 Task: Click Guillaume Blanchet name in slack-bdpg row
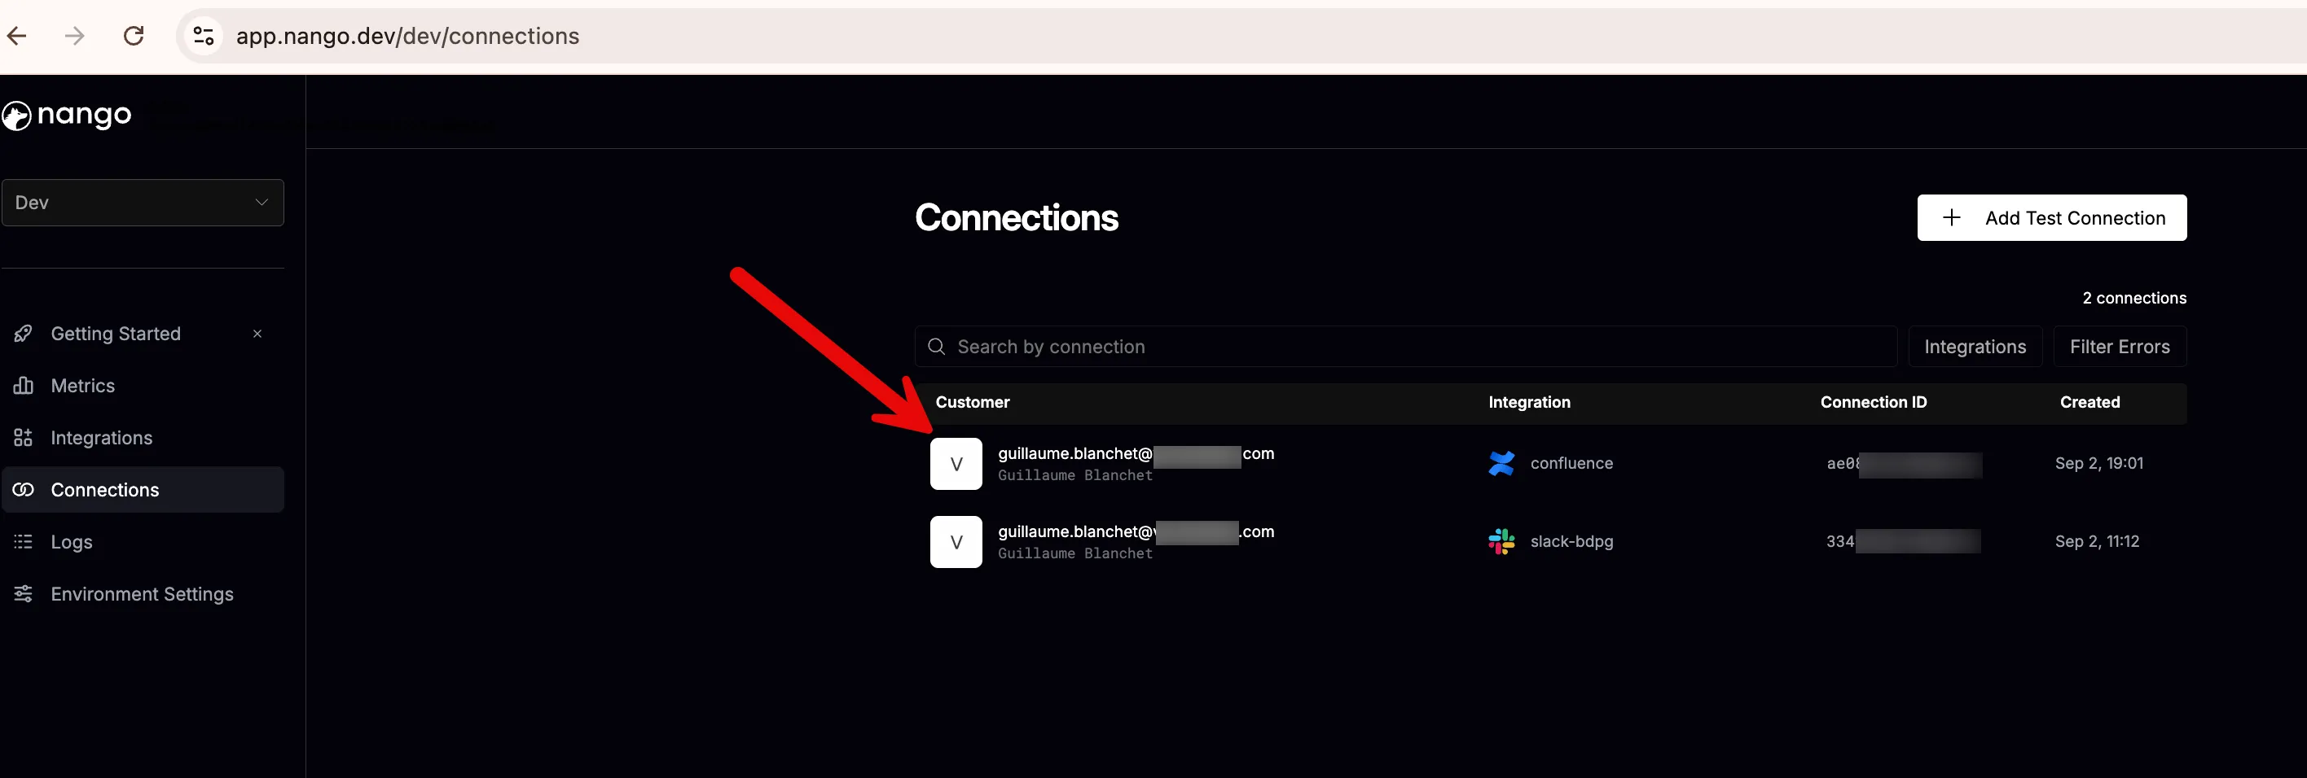tap(1074, 553)
